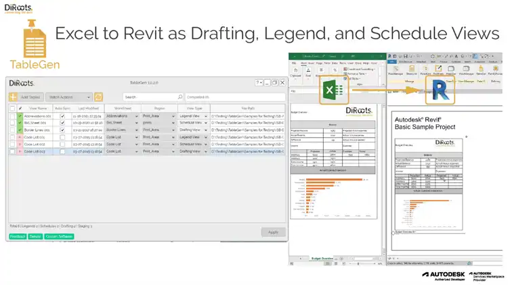Uncheck Auto Sync for Abbreviations 001
Screen dimensions: 508x285
[62, 115]
